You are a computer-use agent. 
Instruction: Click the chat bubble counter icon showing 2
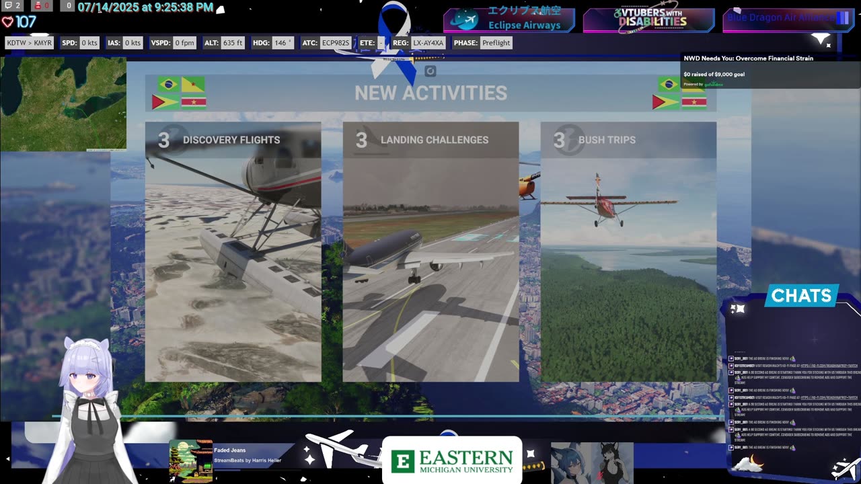coord(13,5)
